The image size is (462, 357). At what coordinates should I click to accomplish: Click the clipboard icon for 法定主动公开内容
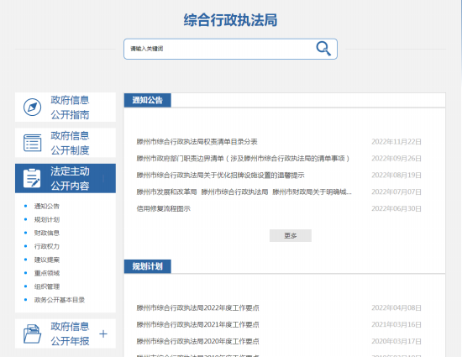[x=32, y=178]
